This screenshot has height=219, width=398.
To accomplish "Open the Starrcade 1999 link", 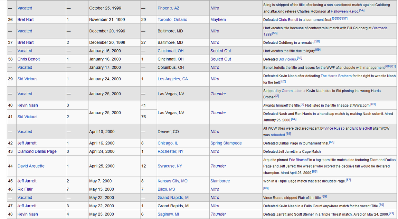I will click(325, 31).
